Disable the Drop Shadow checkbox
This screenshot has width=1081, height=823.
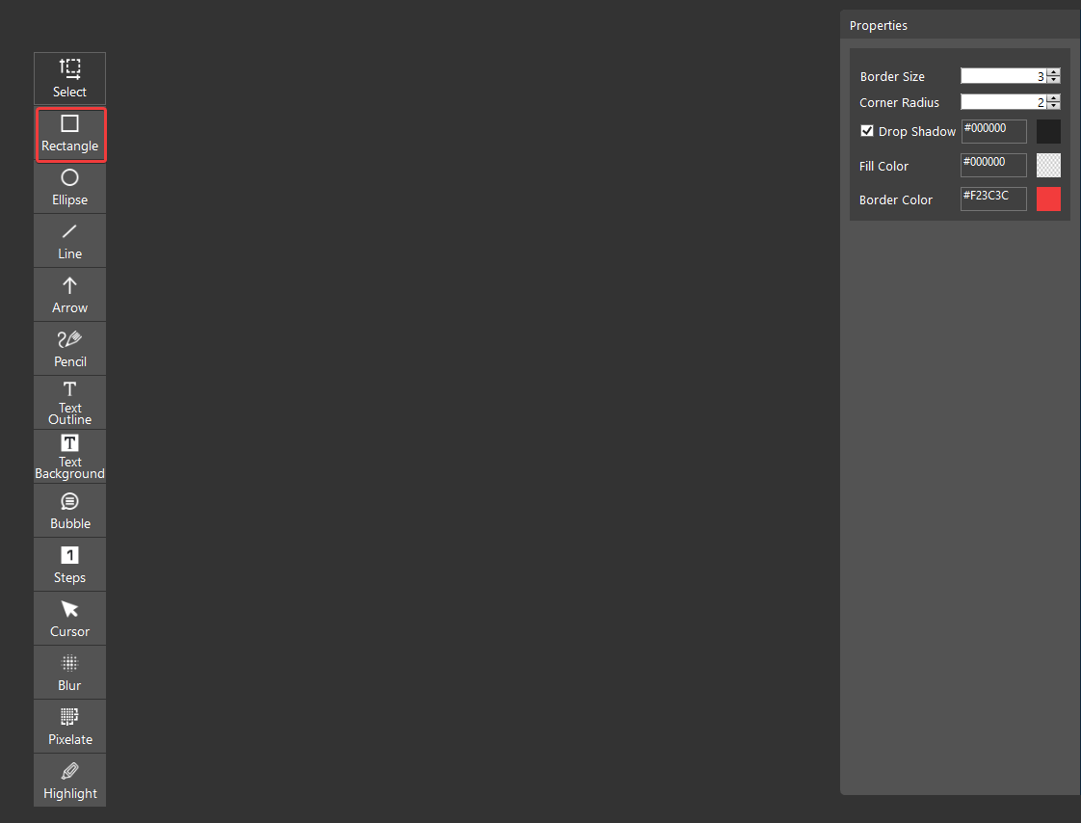(x=867, y=131)
